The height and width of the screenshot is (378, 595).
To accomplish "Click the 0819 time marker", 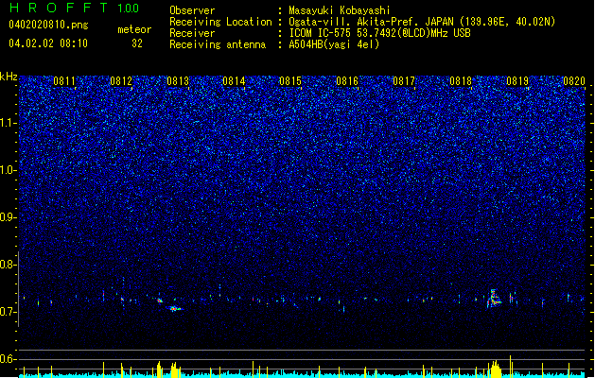I will tap(517, 81).
